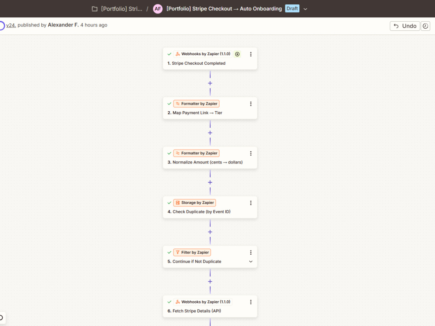Open version history clock icon next to Undo
435x326 pixels.
coord(425,26)
